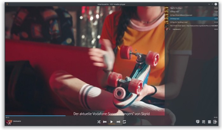The image size is (222, 130).
Task: Toggle shuffle playback mode
Action: tap(99, 122)
